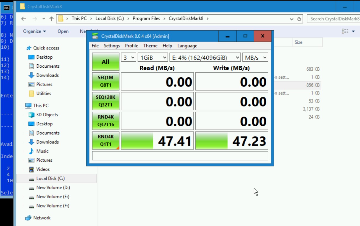Maximize the CrystalDiskMark window
Viewport: 360px width, 226px height.
(245, 36)
